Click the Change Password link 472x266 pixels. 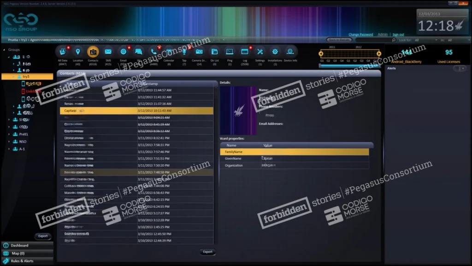(x=360, y=35)
